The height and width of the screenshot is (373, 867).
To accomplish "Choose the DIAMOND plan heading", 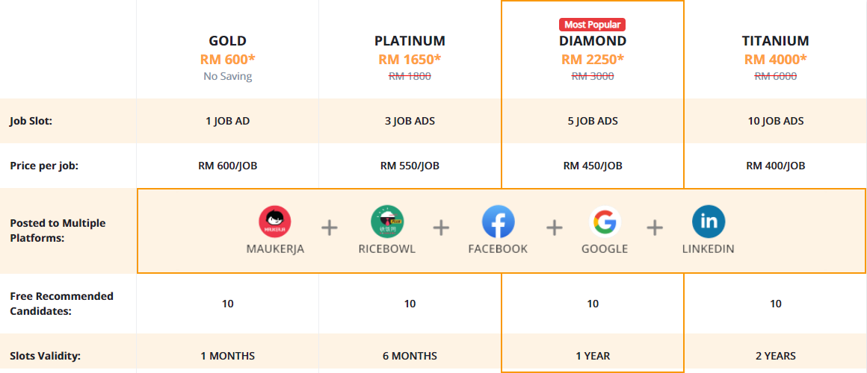I will point(593,41).
